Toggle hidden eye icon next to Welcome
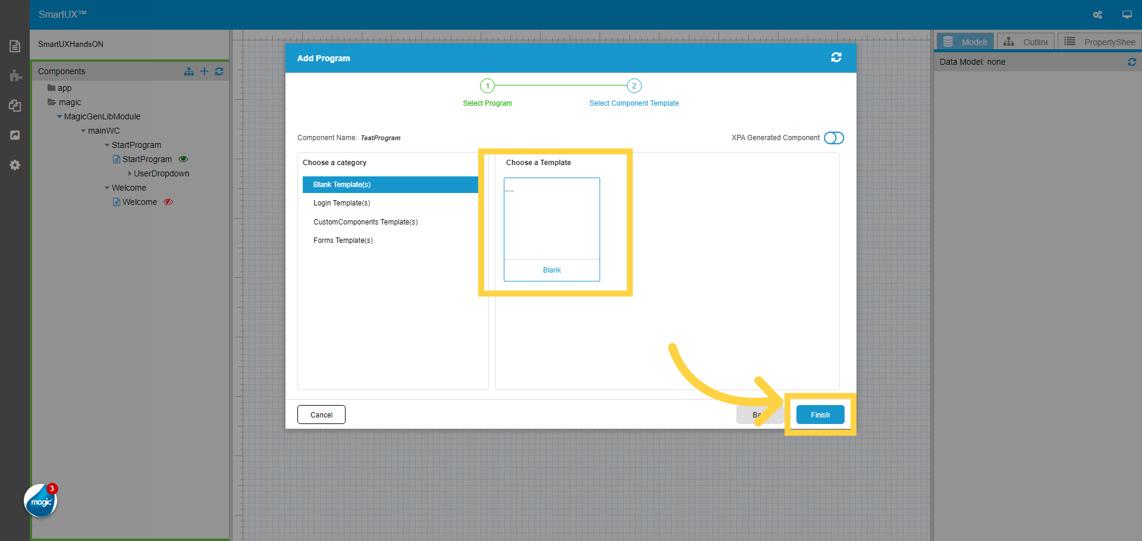Image resolution: width=1142 pixels, height=541 pixels. (168, 202)
